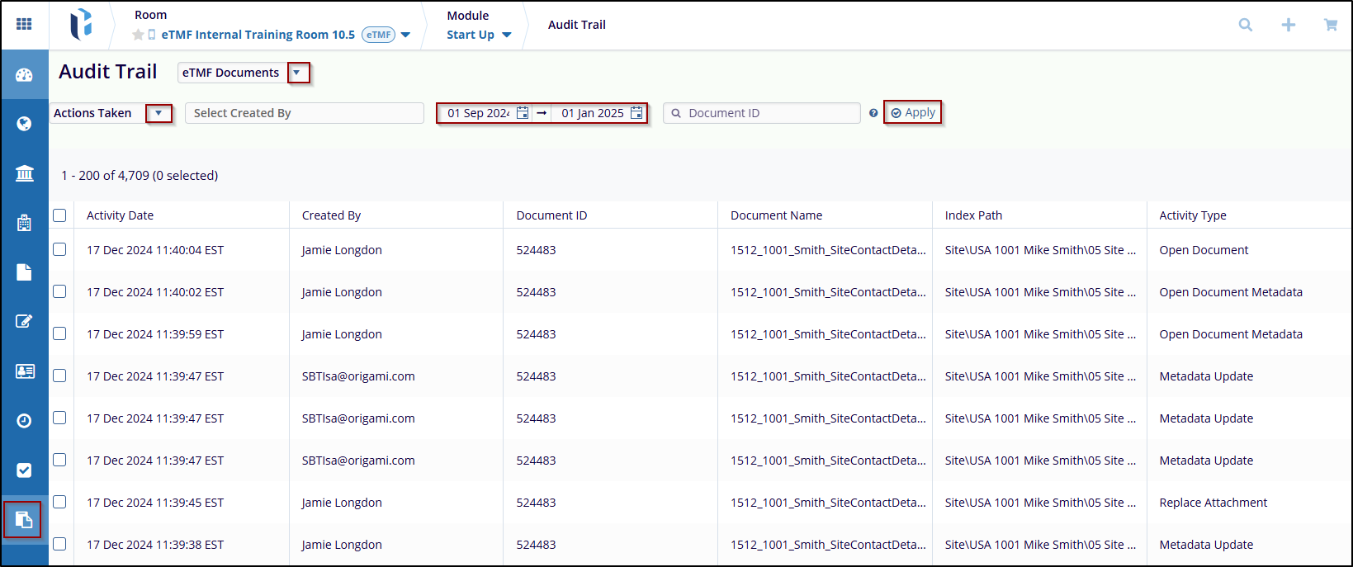Select the institution building sidebar icon
1353x567 pixels.
tap(24, 173)
